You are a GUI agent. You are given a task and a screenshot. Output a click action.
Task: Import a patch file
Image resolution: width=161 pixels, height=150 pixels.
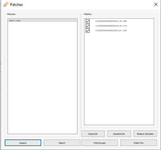[x=23, y=143]
